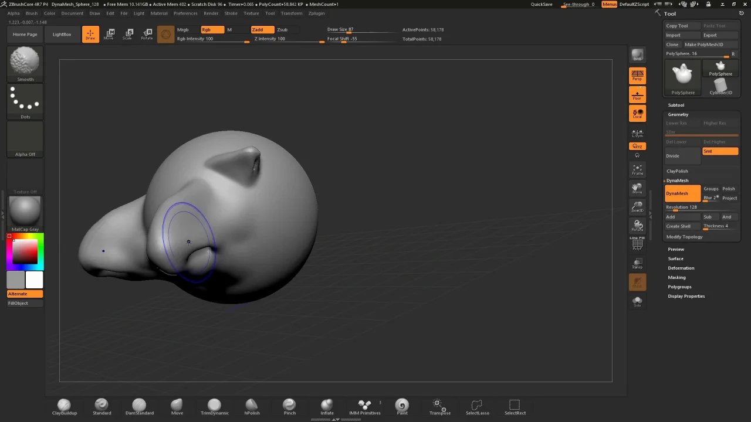
Task: Open the Material menu
Action: pyautogui.click(x=159, y=13)
